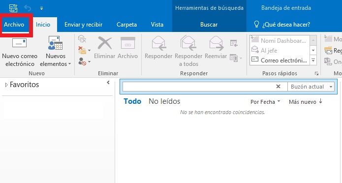Clear the search box with the X
The height and width of the screenshot is (183, 342).
pos(278,87)
